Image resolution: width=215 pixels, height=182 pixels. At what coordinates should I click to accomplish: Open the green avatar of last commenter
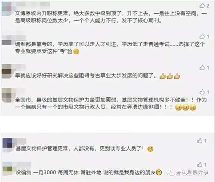point(7,169)
